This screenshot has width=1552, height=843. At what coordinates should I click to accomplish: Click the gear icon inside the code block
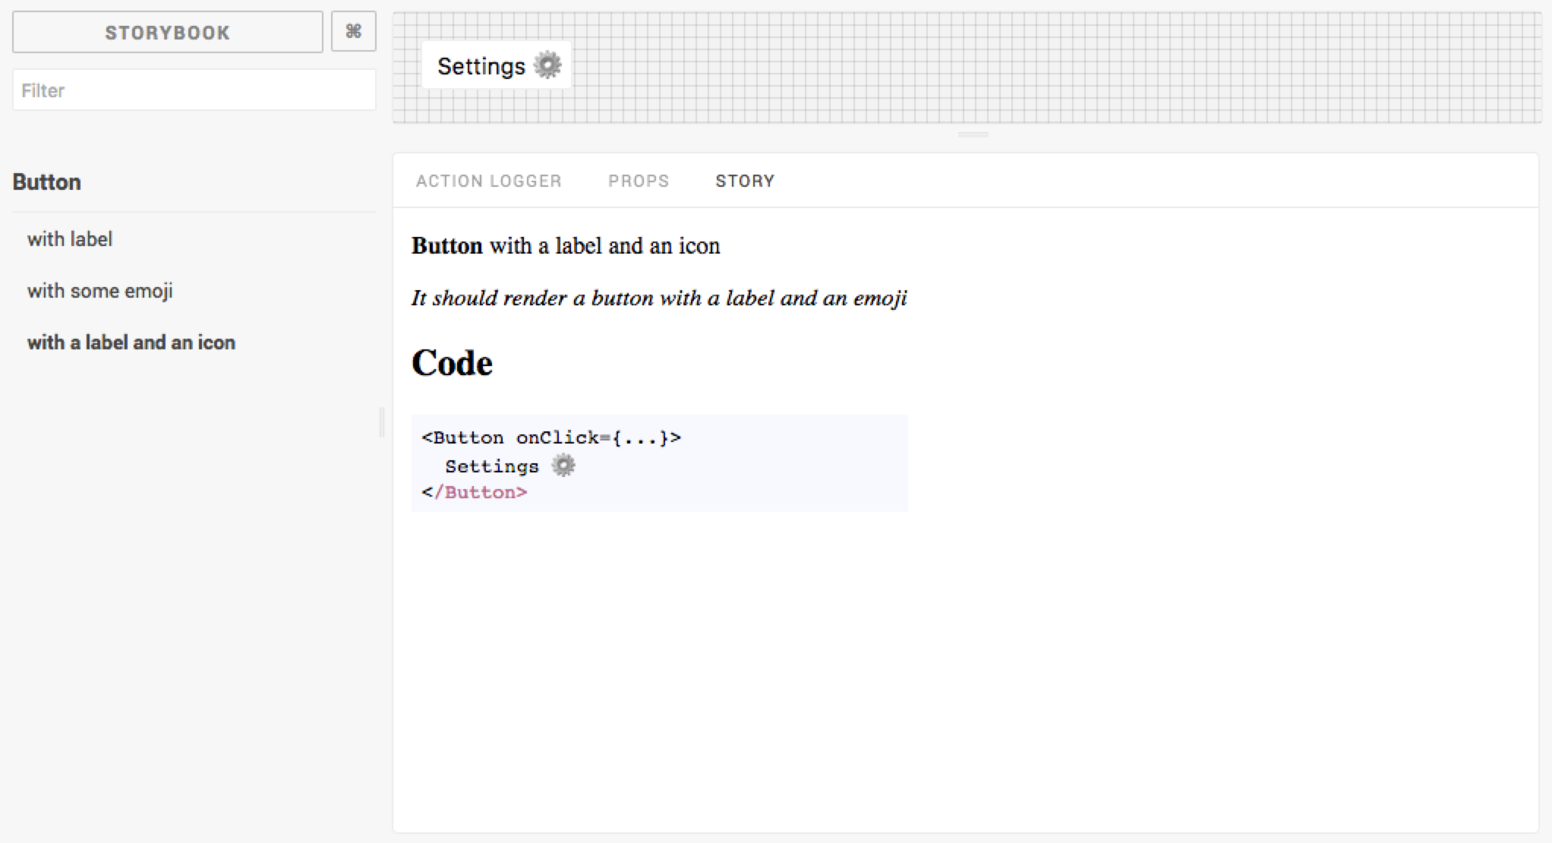(x=563, y=465)
